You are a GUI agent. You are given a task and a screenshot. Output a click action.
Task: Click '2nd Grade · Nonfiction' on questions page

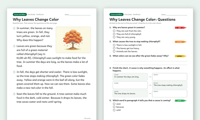[x=132, y=15]
